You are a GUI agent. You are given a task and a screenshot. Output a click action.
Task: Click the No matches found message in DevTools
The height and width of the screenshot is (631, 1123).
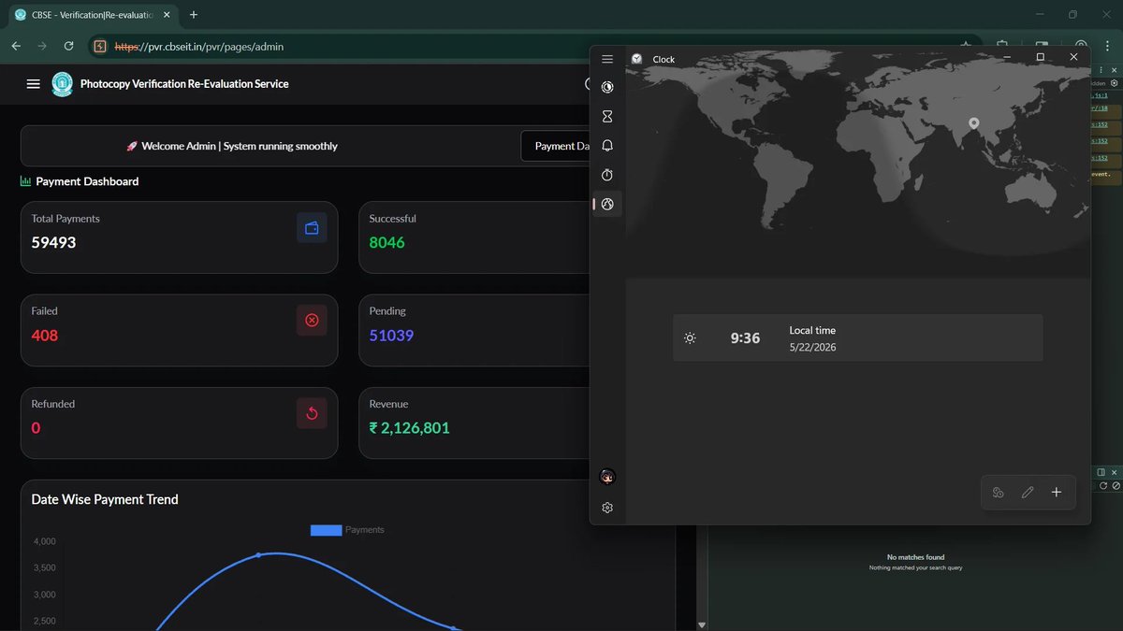[915, 557]
